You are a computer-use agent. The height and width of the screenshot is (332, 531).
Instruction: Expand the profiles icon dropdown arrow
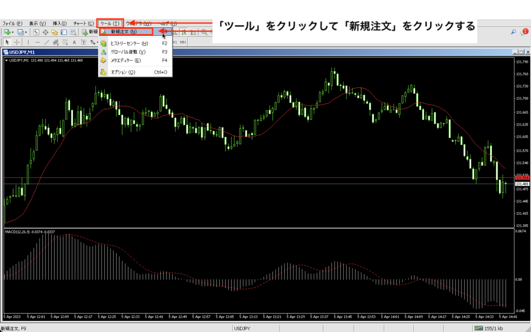click(x=26, y=32)
